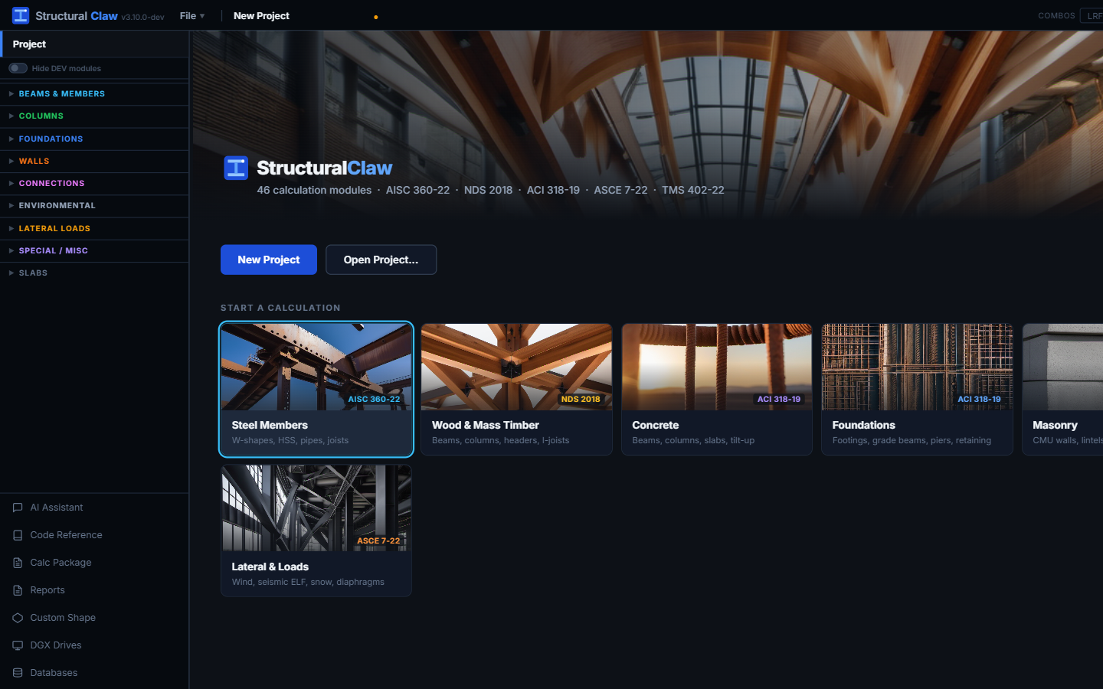
Task: Expand the COLUMNS section
Action: click(94, 116)
